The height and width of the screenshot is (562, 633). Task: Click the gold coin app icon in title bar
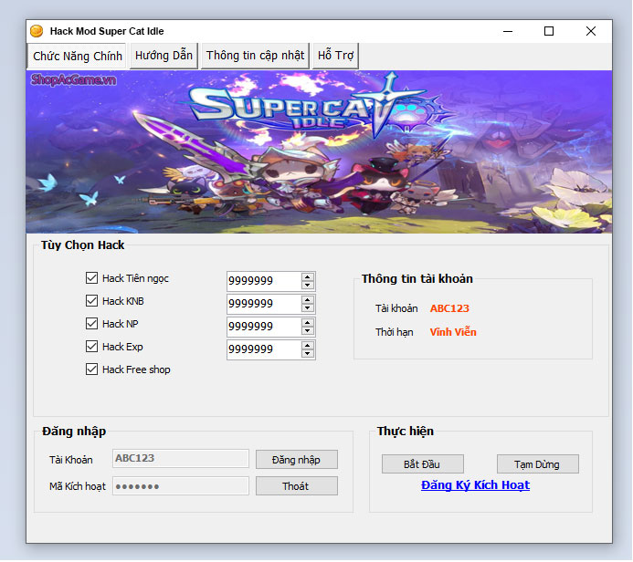pos(37,31)
